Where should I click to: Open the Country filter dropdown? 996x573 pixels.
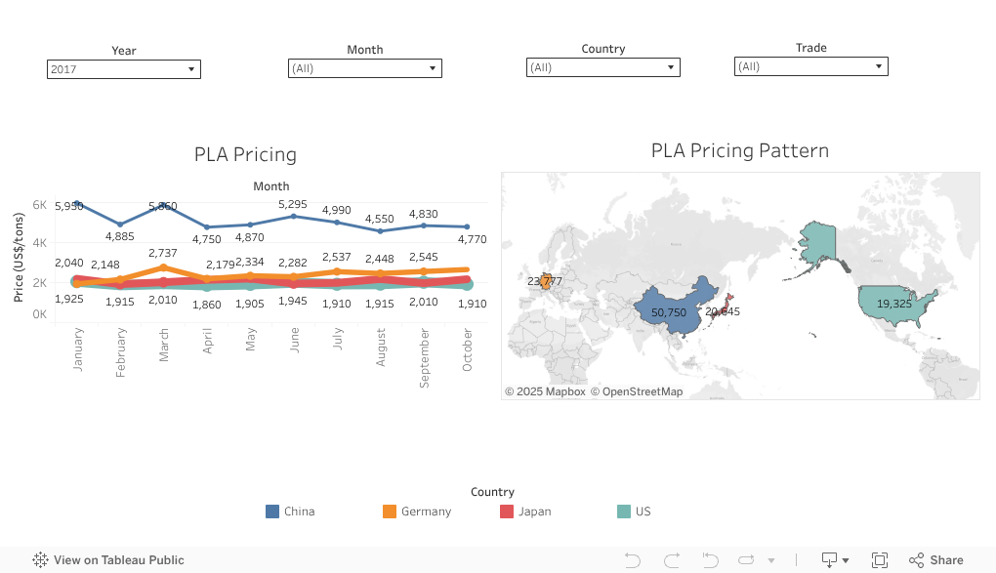[602, 67]
